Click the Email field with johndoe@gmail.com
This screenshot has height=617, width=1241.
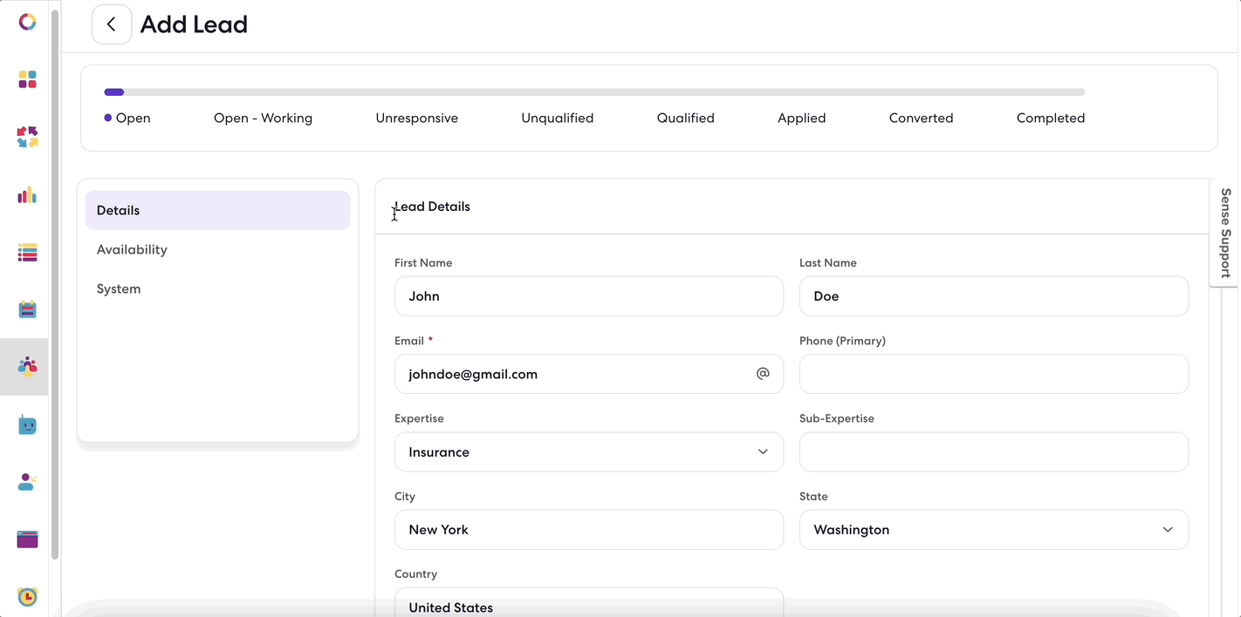589,374
